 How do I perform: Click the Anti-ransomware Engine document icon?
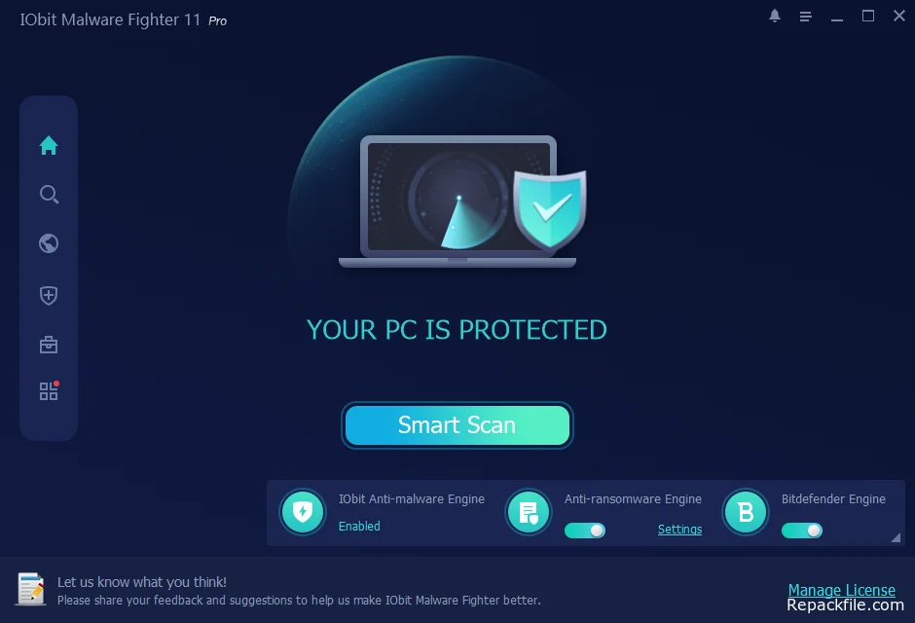point(529,512)
